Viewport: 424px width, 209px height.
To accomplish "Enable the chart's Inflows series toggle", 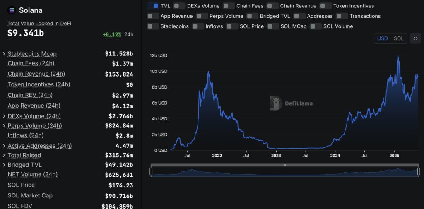I will [198, 26].
